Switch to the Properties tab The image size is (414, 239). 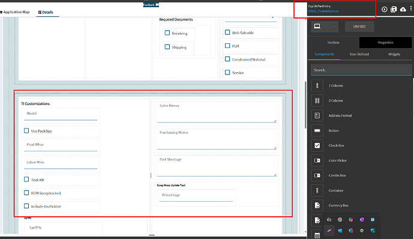tap(385, 43)
